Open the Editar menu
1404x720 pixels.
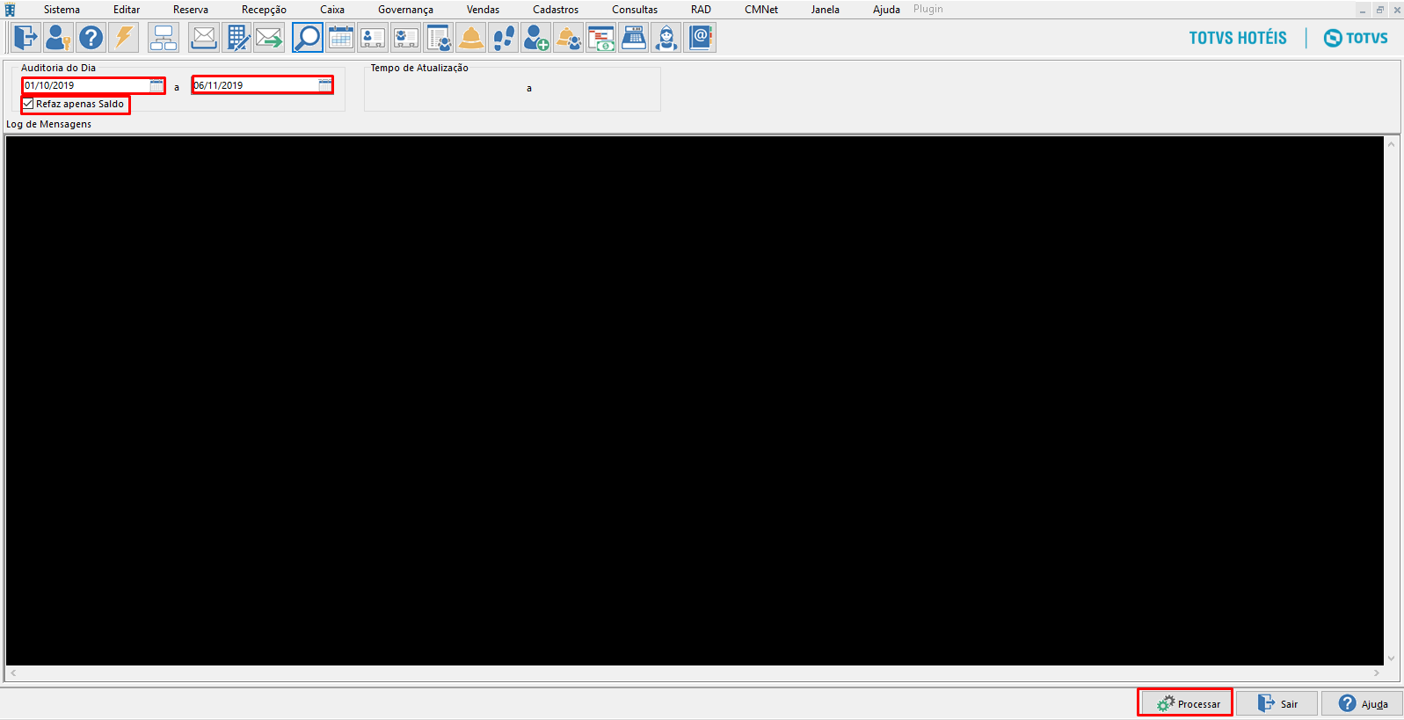point(127,10)
